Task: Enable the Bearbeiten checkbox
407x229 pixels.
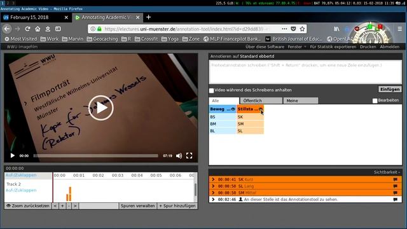Action: (x=375, y=101)
